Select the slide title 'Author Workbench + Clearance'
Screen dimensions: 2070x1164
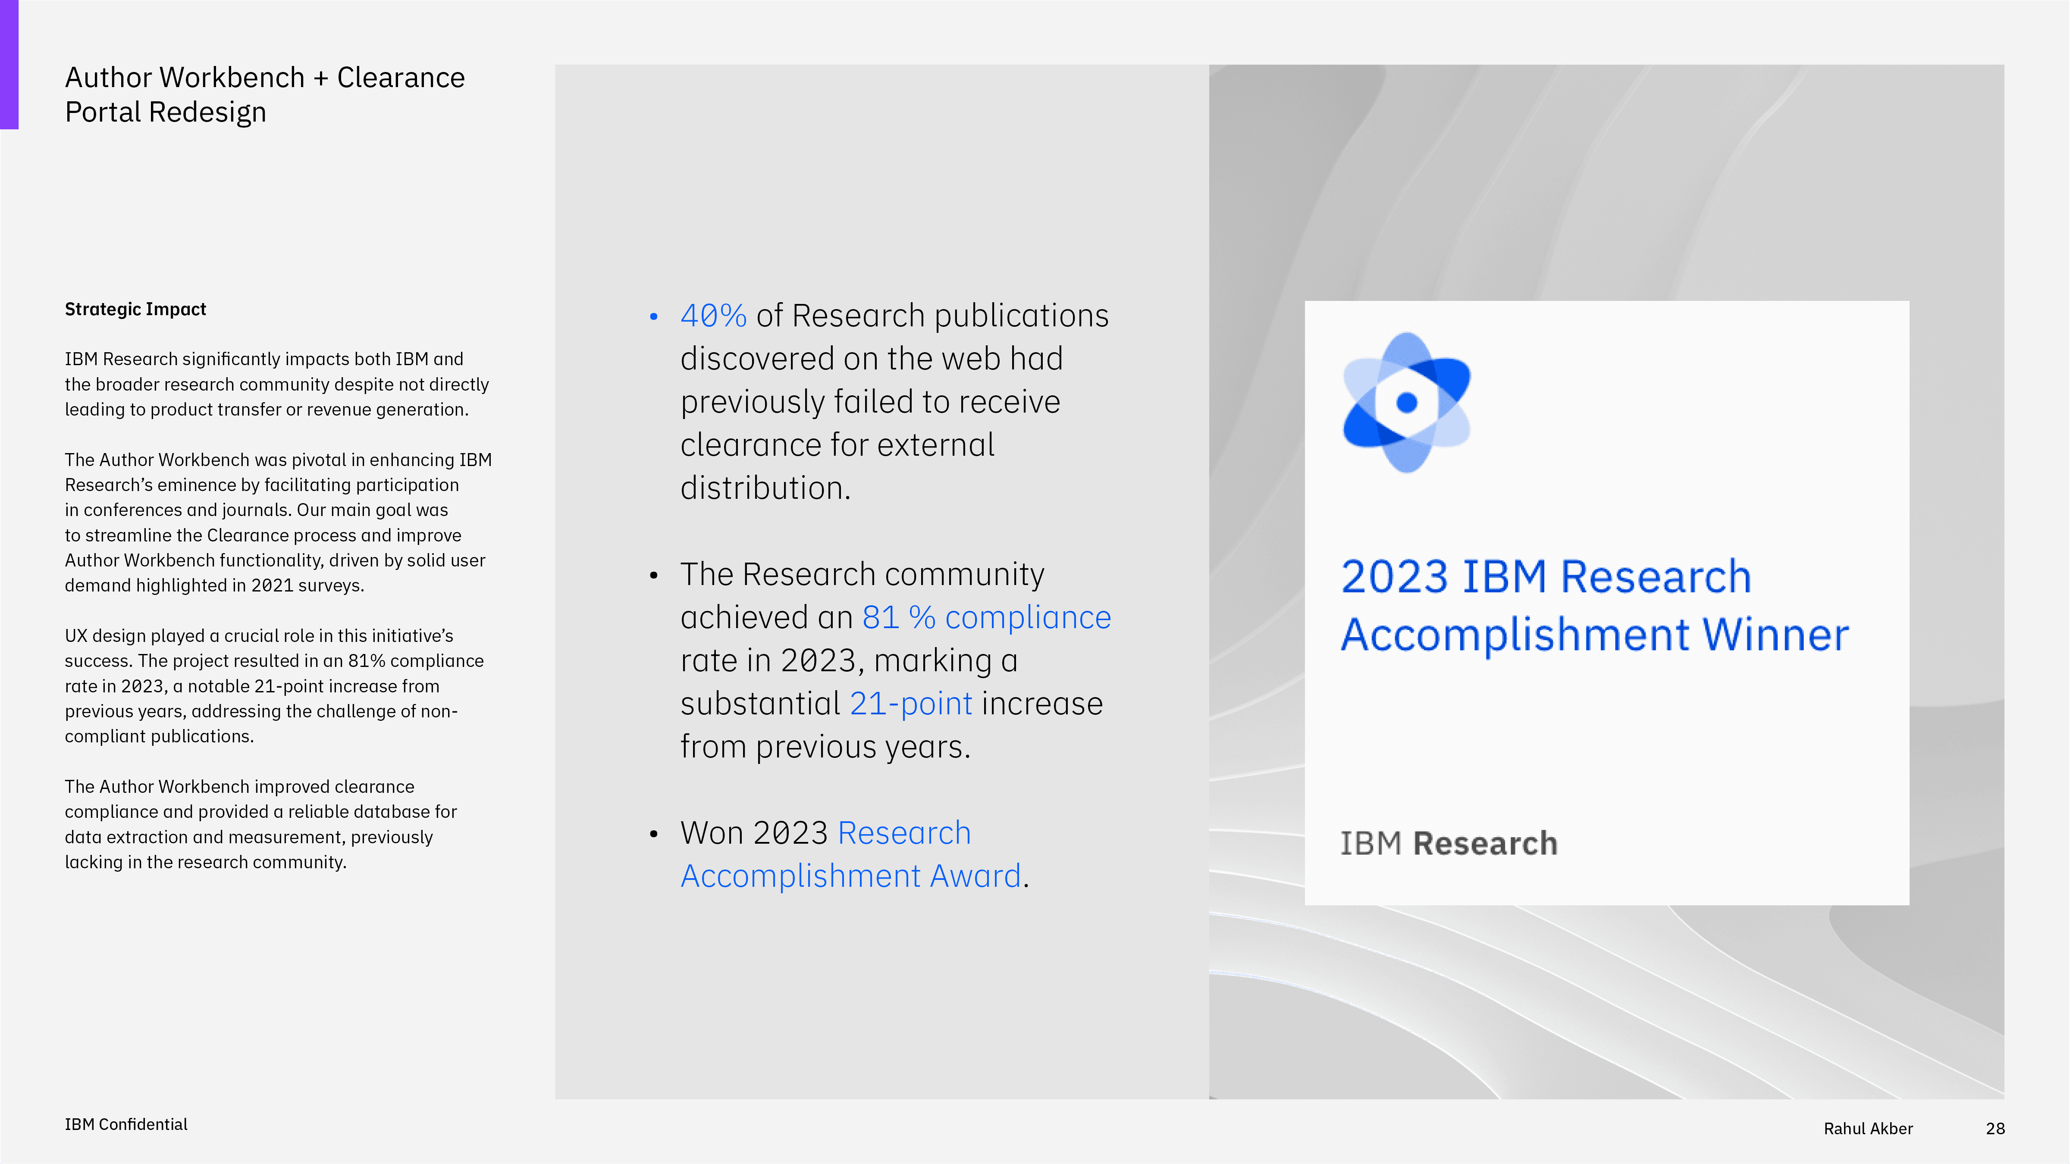264,78
